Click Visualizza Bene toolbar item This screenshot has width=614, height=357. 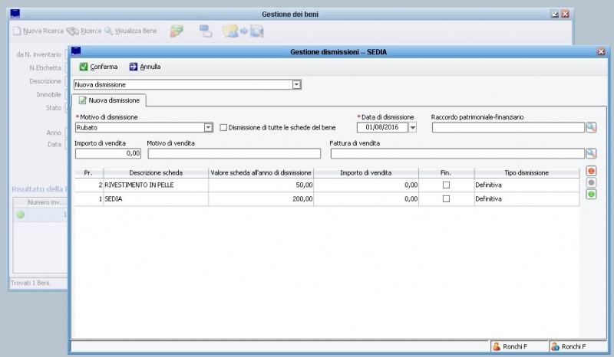(x=134, y=31)
